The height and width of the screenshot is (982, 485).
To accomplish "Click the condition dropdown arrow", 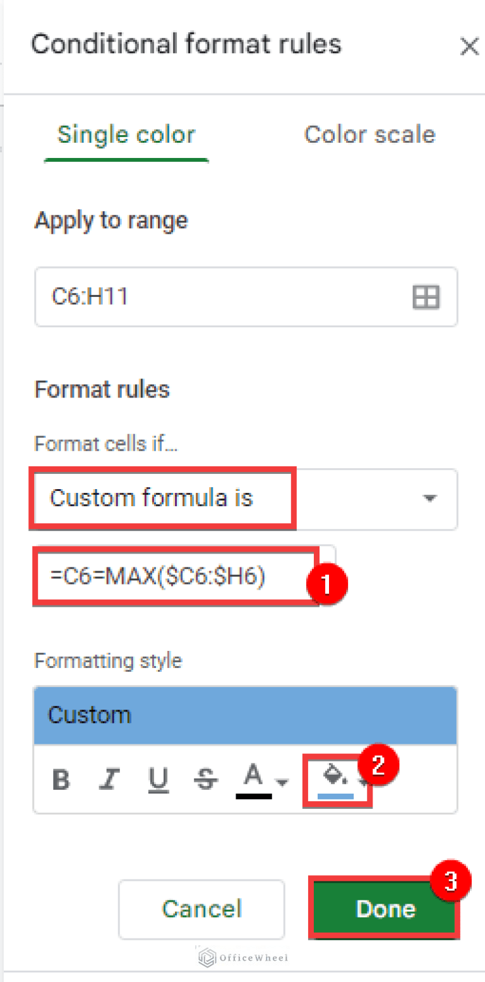I will (429, 499).
